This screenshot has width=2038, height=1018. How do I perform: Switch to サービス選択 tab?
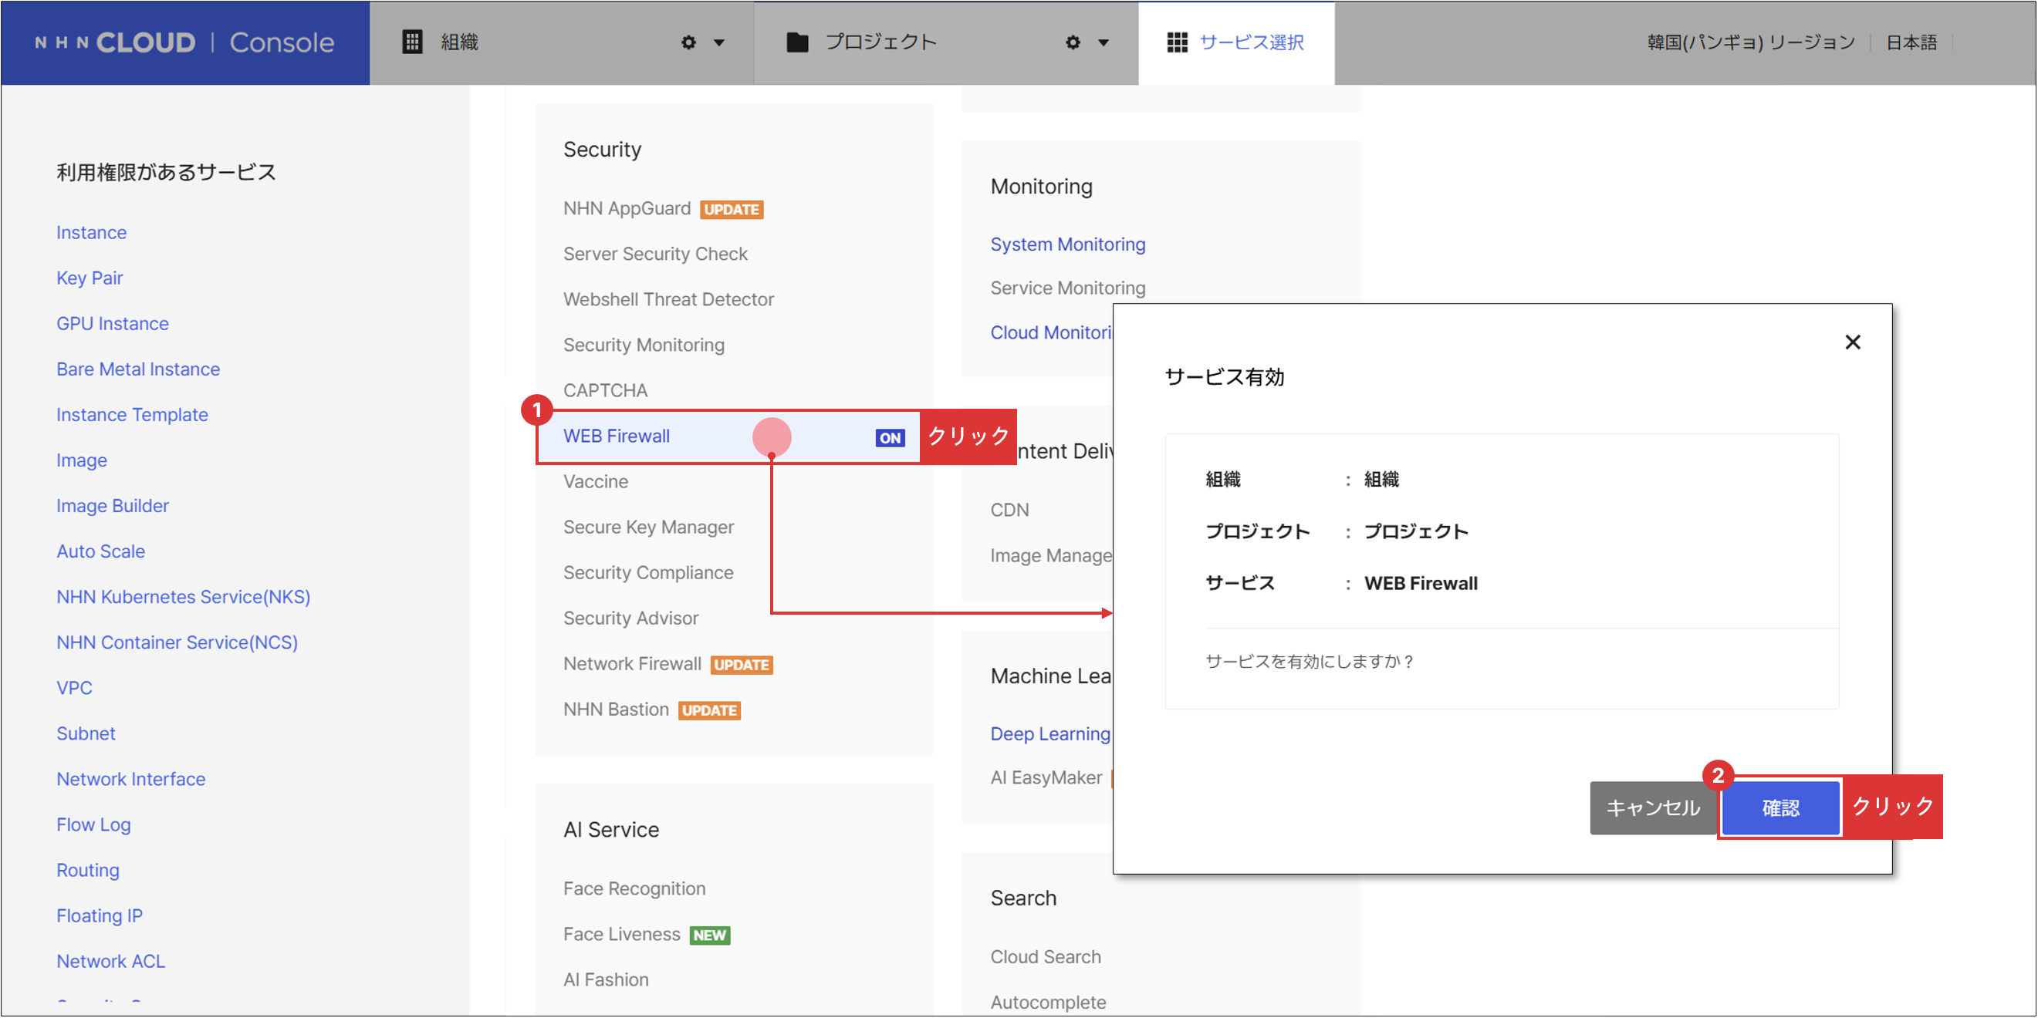pos(1235,42)
